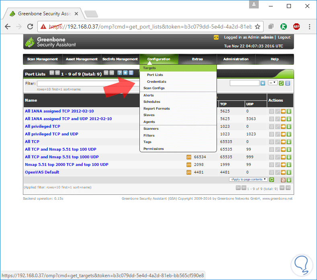
Task: Click into the Filter text field
Action: click(x=88, y=84)
